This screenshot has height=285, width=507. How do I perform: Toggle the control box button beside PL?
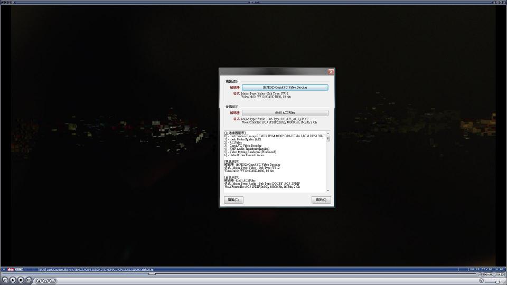click(52, 281)
